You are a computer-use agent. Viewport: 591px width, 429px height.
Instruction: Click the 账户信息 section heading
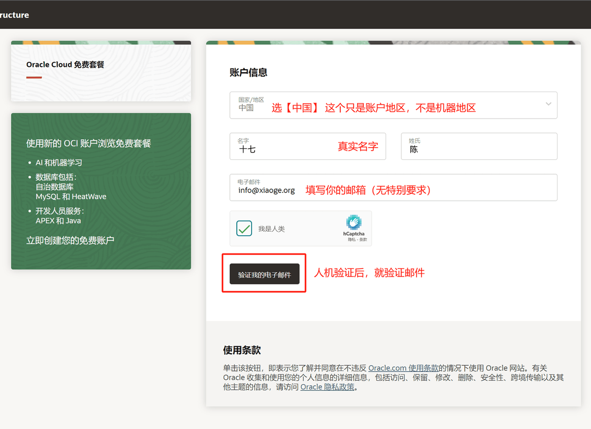pyautogui.click(x=248, y=72)
